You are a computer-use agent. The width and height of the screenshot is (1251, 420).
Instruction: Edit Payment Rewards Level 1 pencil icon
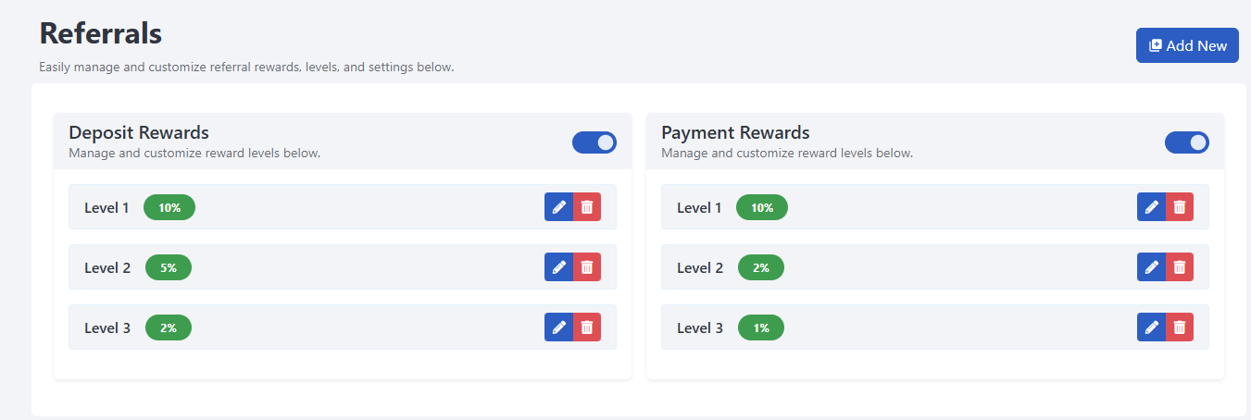(x=1151, y=207)
